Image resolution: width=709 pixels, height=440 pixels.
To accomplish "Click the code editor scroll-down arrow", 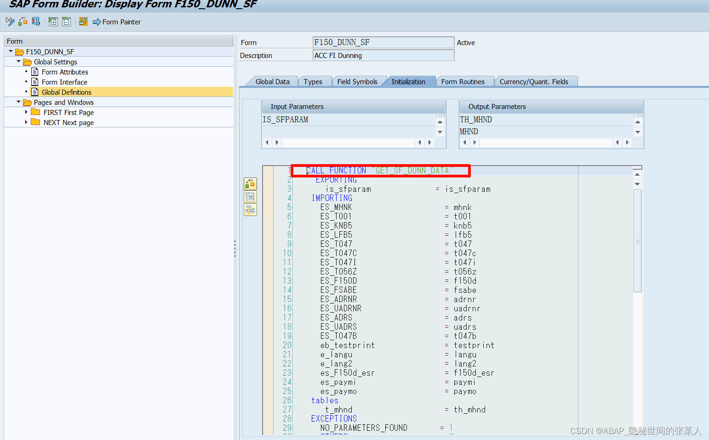I will pos(637,184).
